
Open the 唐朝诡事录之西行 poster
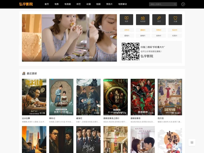(116, 97)
